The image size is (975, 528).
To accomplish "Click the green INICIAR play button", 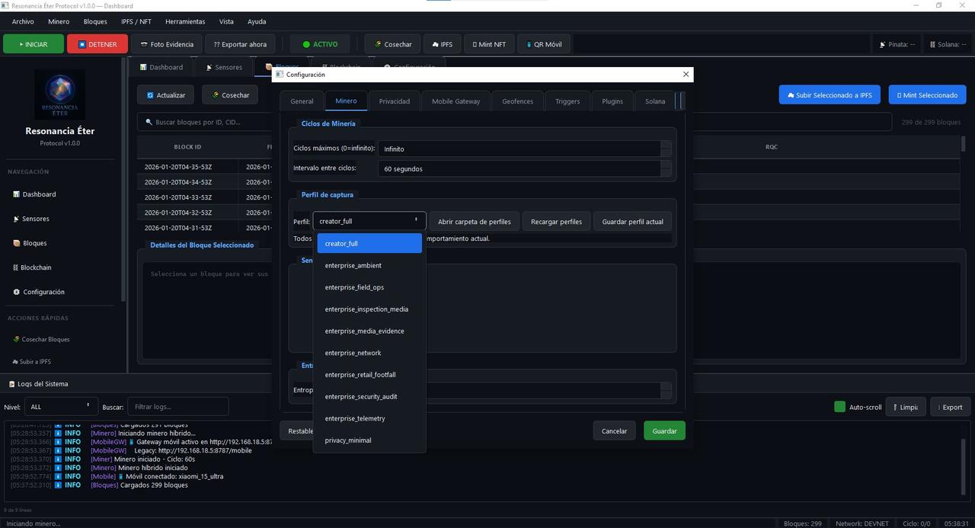I will [34, 44].
